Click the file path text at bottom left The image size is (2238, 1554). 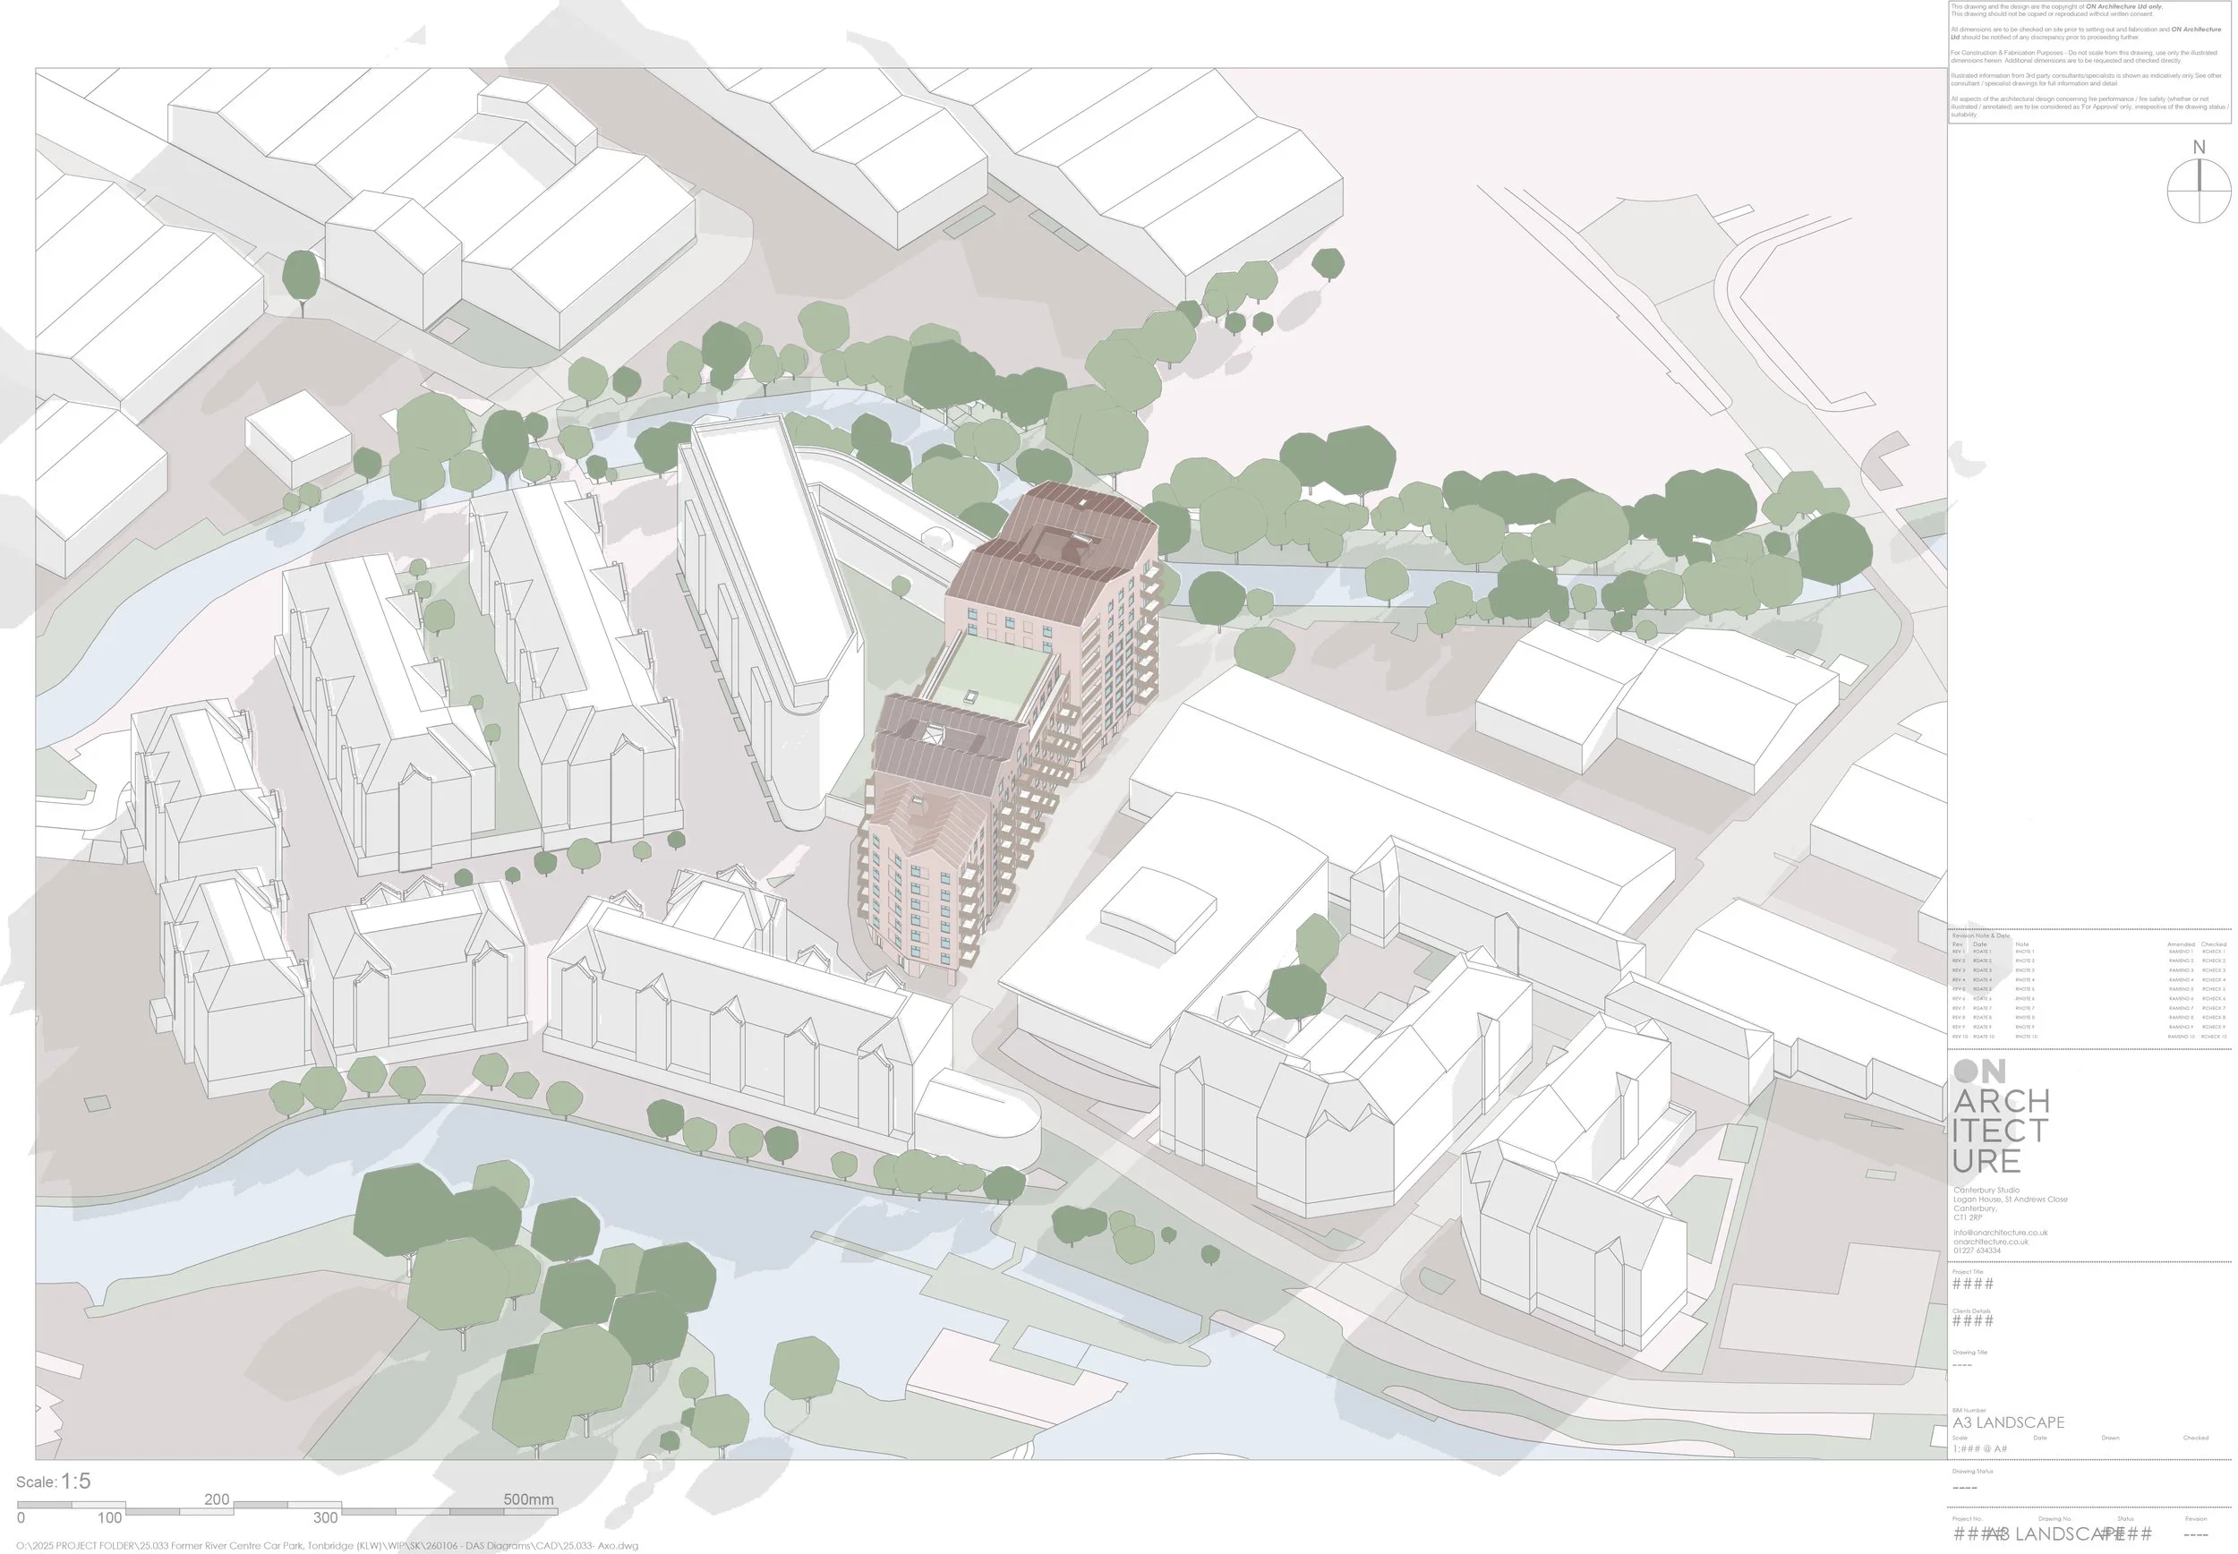pyautogui.click(x=326, y=1545)
